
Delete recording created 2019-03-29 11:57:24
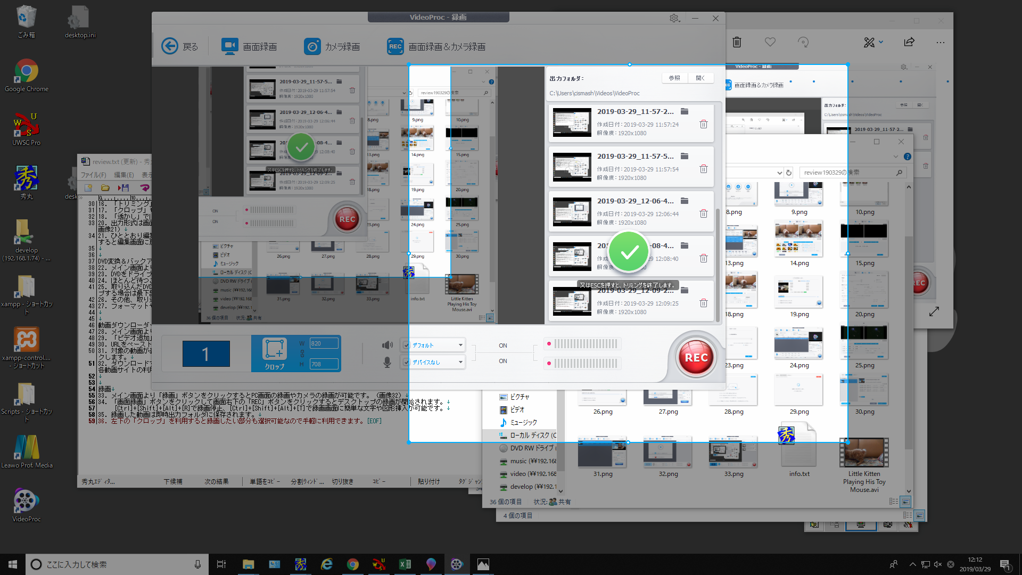coord(703,124)
